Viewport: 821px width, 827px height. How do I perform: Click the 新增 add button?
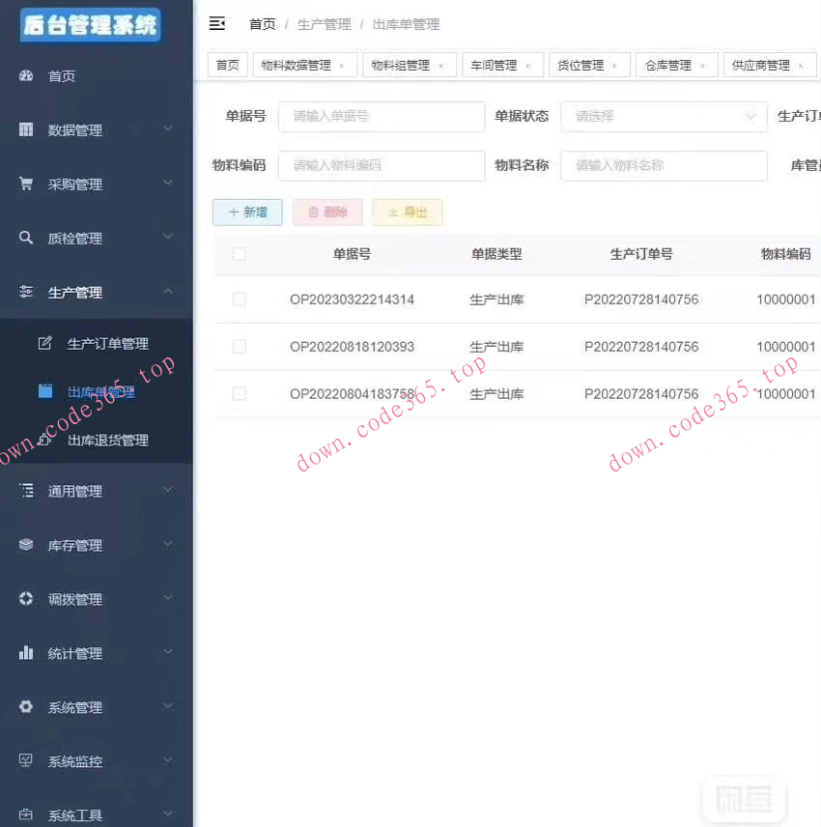pyautogui.click(x=247, y=212)
